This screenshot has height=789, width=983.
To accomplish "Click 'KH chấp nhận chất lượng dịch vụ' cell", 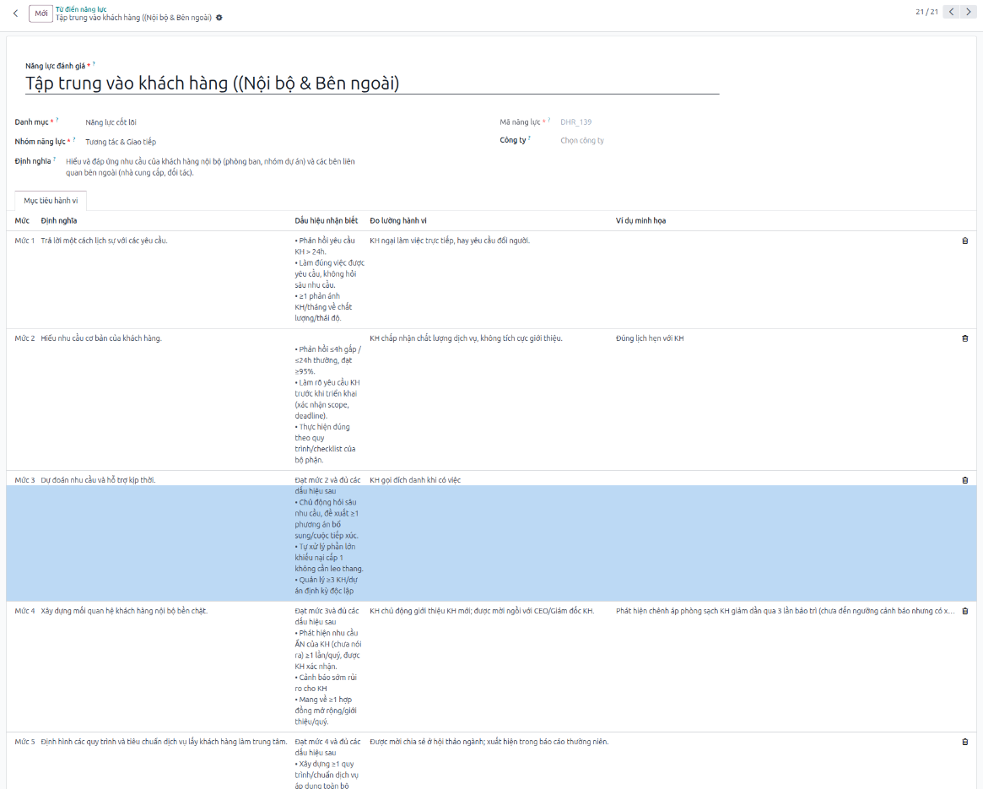I will [x=466, y=338].
